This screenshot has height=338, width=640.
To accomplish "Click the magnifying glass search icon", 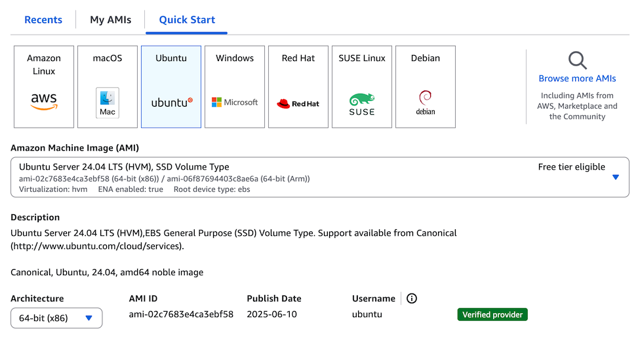I will [577, 61].
